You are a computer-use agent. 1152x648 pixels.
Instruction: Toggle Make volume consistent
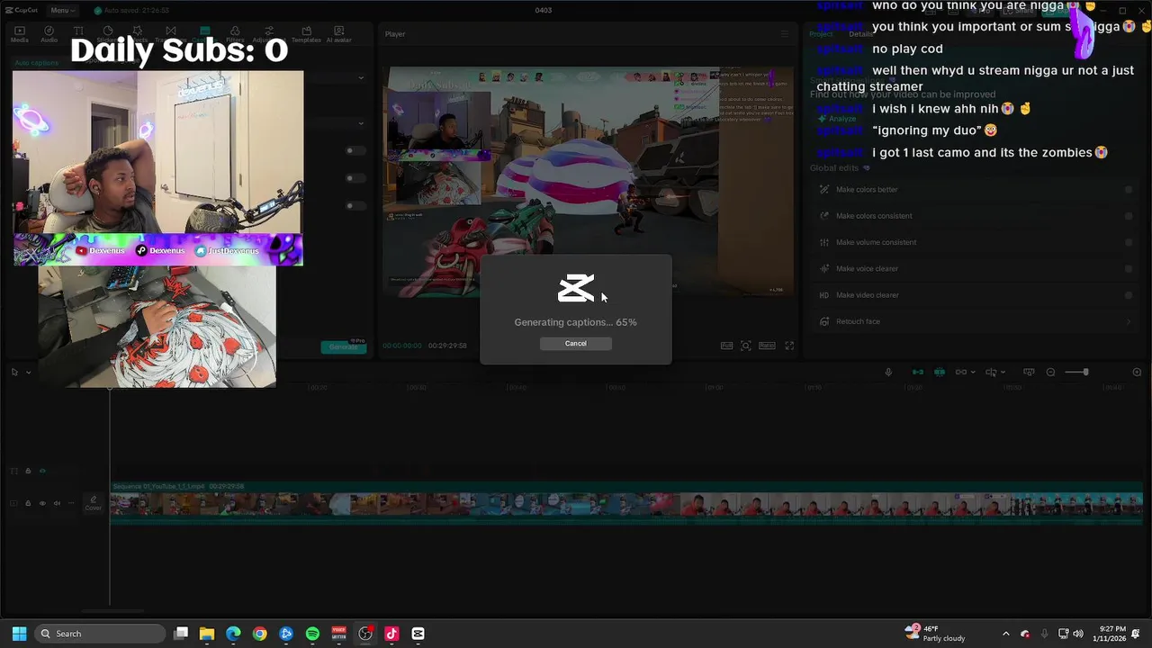pos(1129,242)
